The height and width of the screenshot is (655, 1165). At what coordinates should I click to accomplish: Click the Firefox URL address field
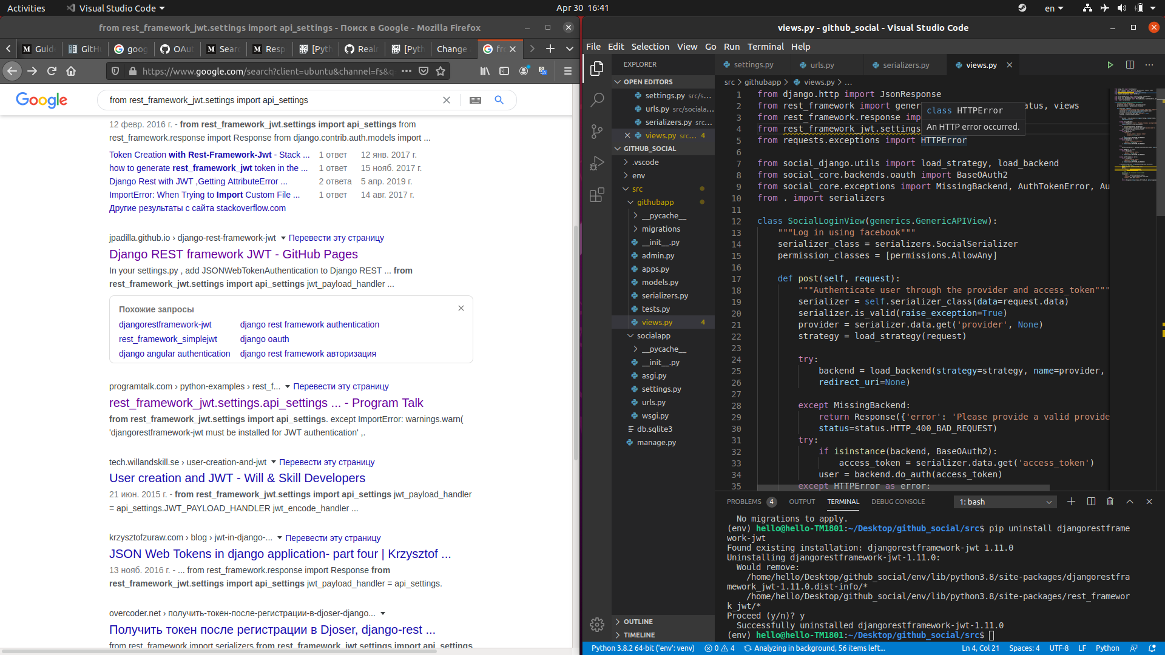click(268, 71)
